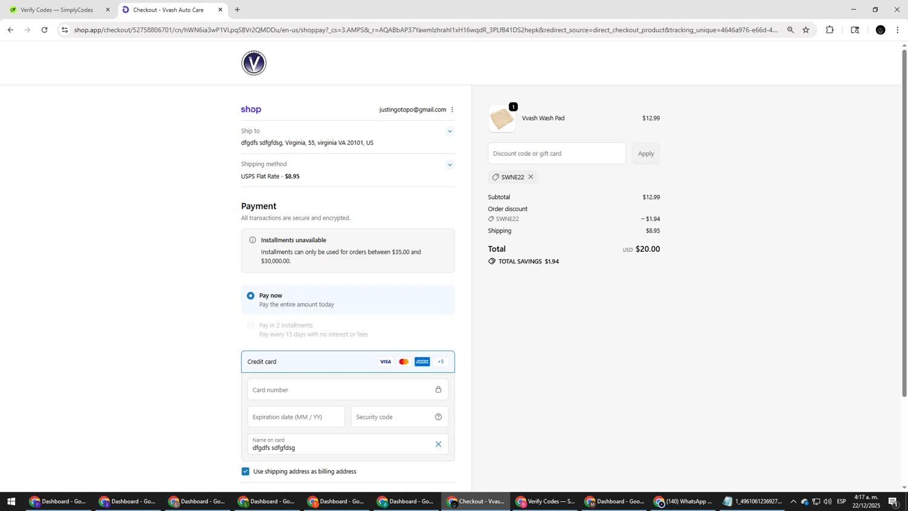Viewport: 908px width, 511px height.
Task: Open Checkout - Vvash window from taskbar
Action: [476, 501]
